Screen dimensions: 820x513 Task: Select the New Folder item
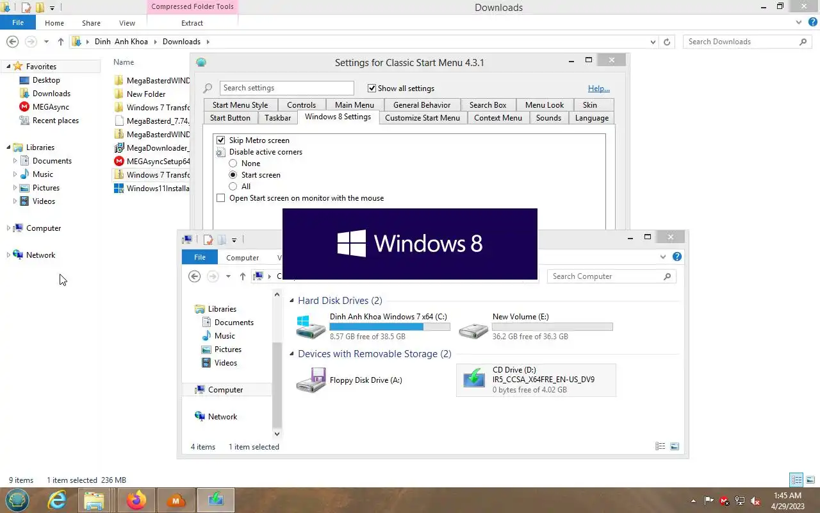tap(140, 94)
